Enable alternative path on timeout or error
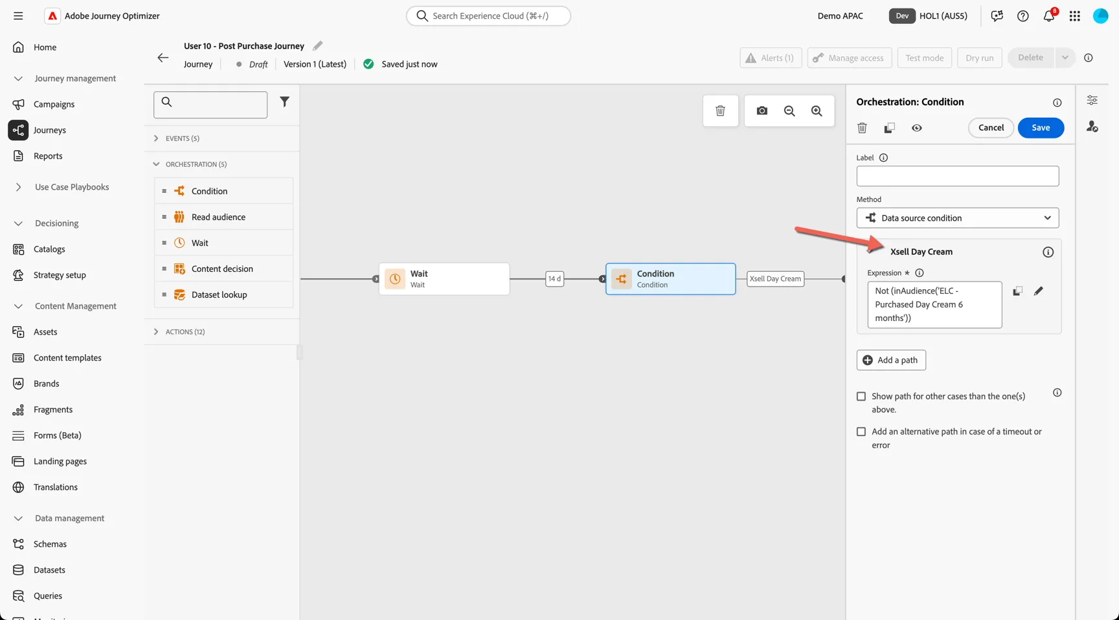Image resolution: width=1119 pixels, height=620 pixels. click(861, 432)
